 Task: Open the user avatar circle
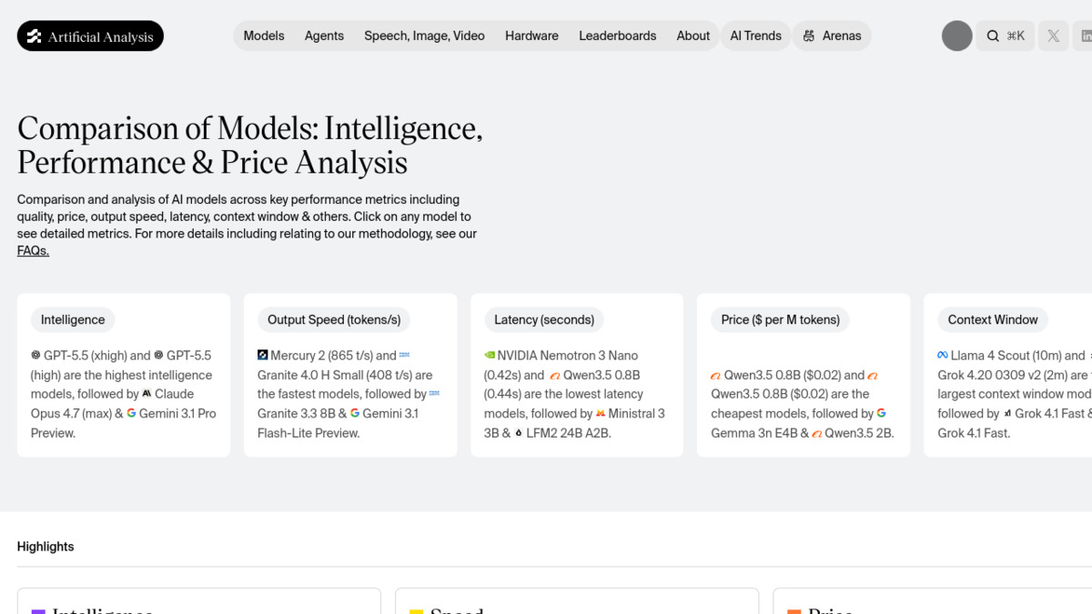[x=956, y=36]
